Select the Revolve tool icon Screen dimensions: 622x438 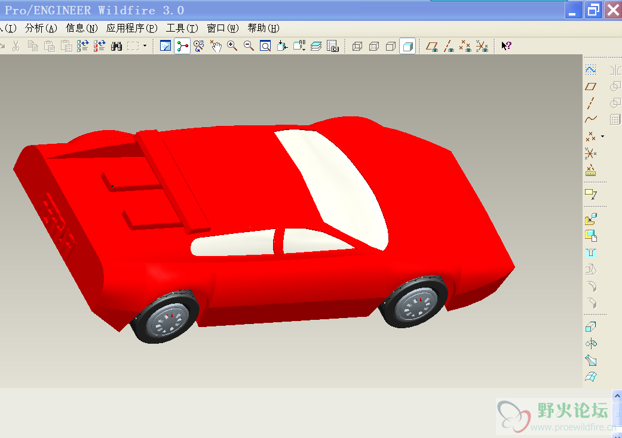pyautogui.click(x=591, y=343)
